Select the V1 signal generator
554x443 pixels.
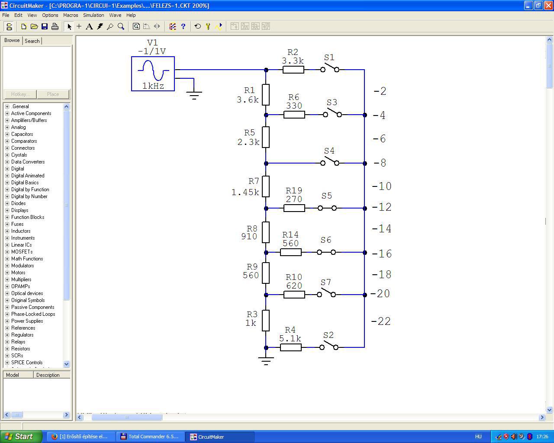point(153,74)
